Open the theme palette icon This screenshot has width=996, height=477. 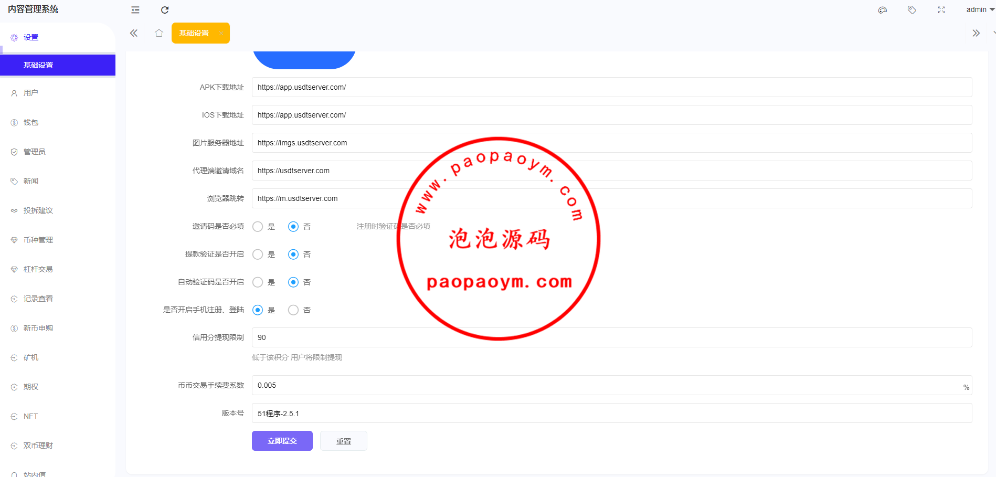pyautogui.click(x=883, y=10)
